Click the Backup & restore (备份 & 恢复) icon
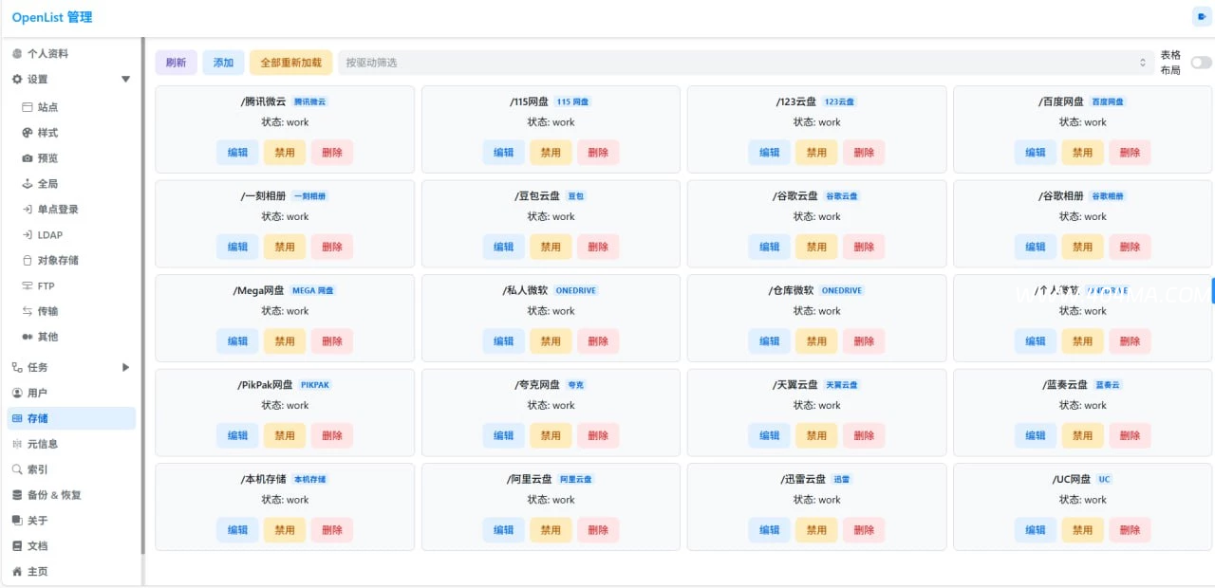The height and width of the screenshot is (588, 1215). click(17, 495)
